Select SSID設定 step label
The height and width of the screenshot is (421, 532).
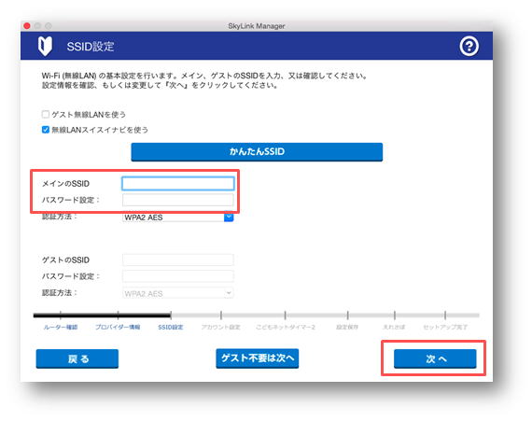[170, 327]
